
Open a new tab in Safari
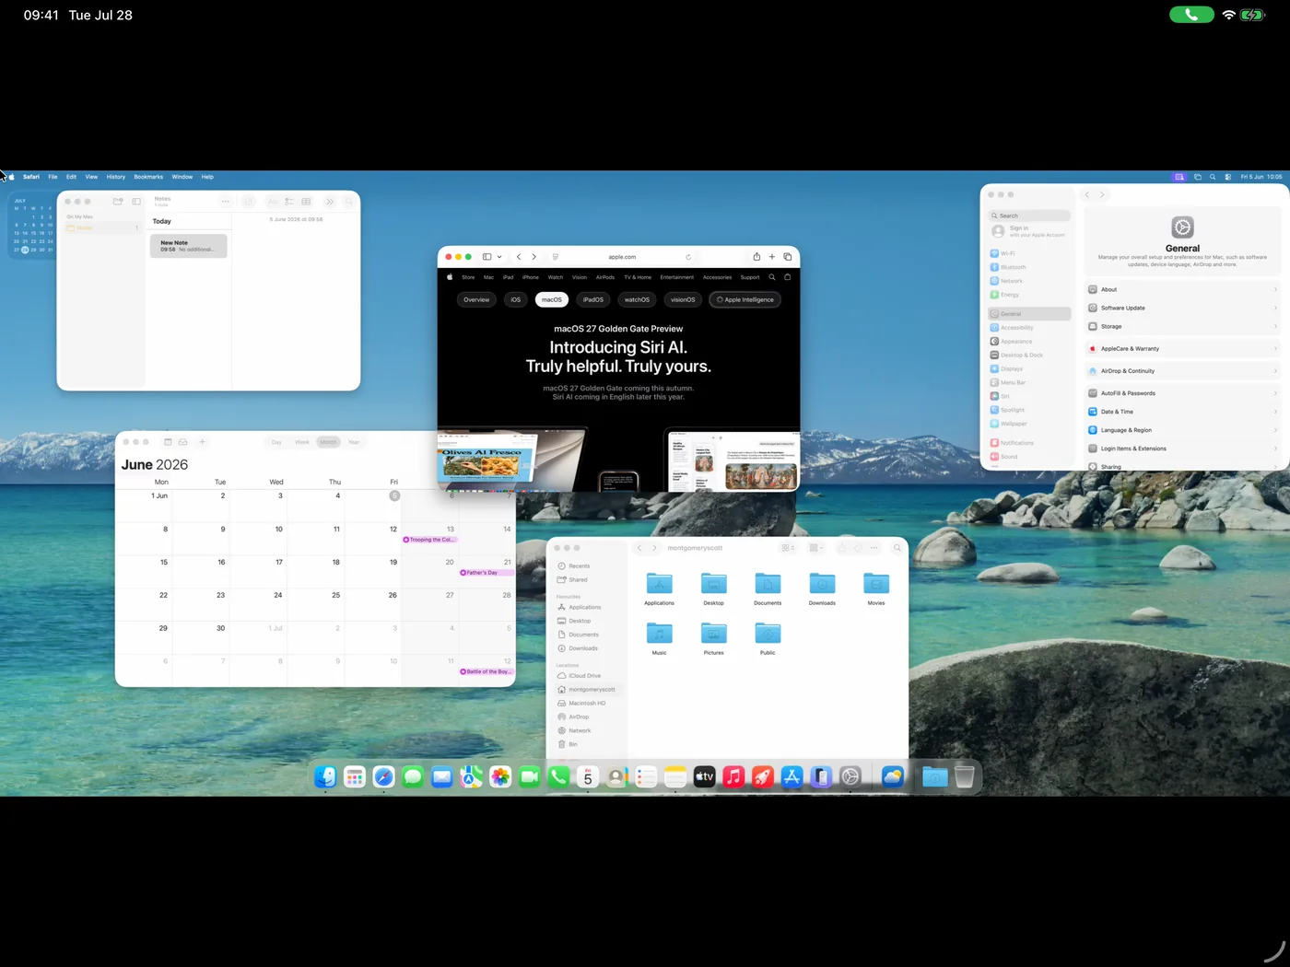click(772, 257)
